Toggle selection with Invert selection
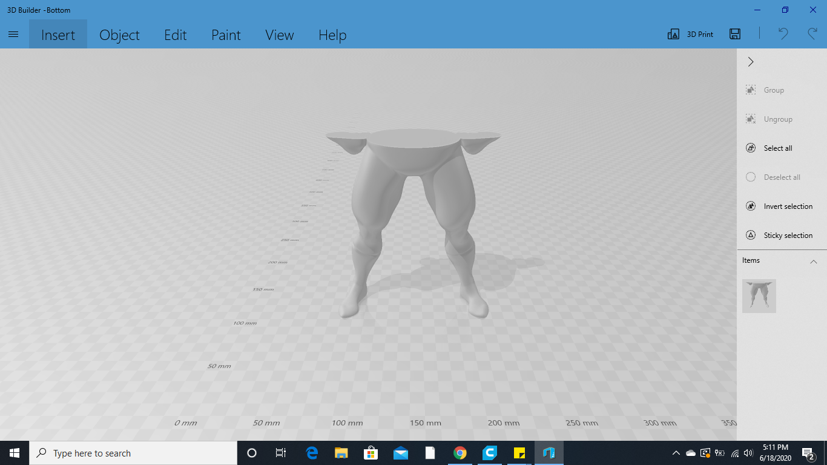Screen dimensions: 827x465 [x=750, y=206]
